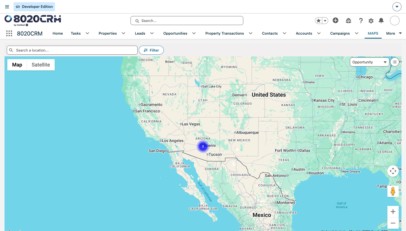Click the Chicago label on map
This screenshot has width=406, height=231.
pyautogui.click(x=365, y=77)
